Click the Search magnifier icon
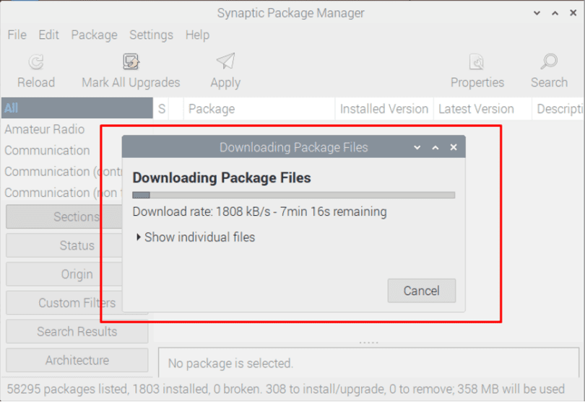The width and height of the screenshot is (585, 402). [x=549, y=62]
